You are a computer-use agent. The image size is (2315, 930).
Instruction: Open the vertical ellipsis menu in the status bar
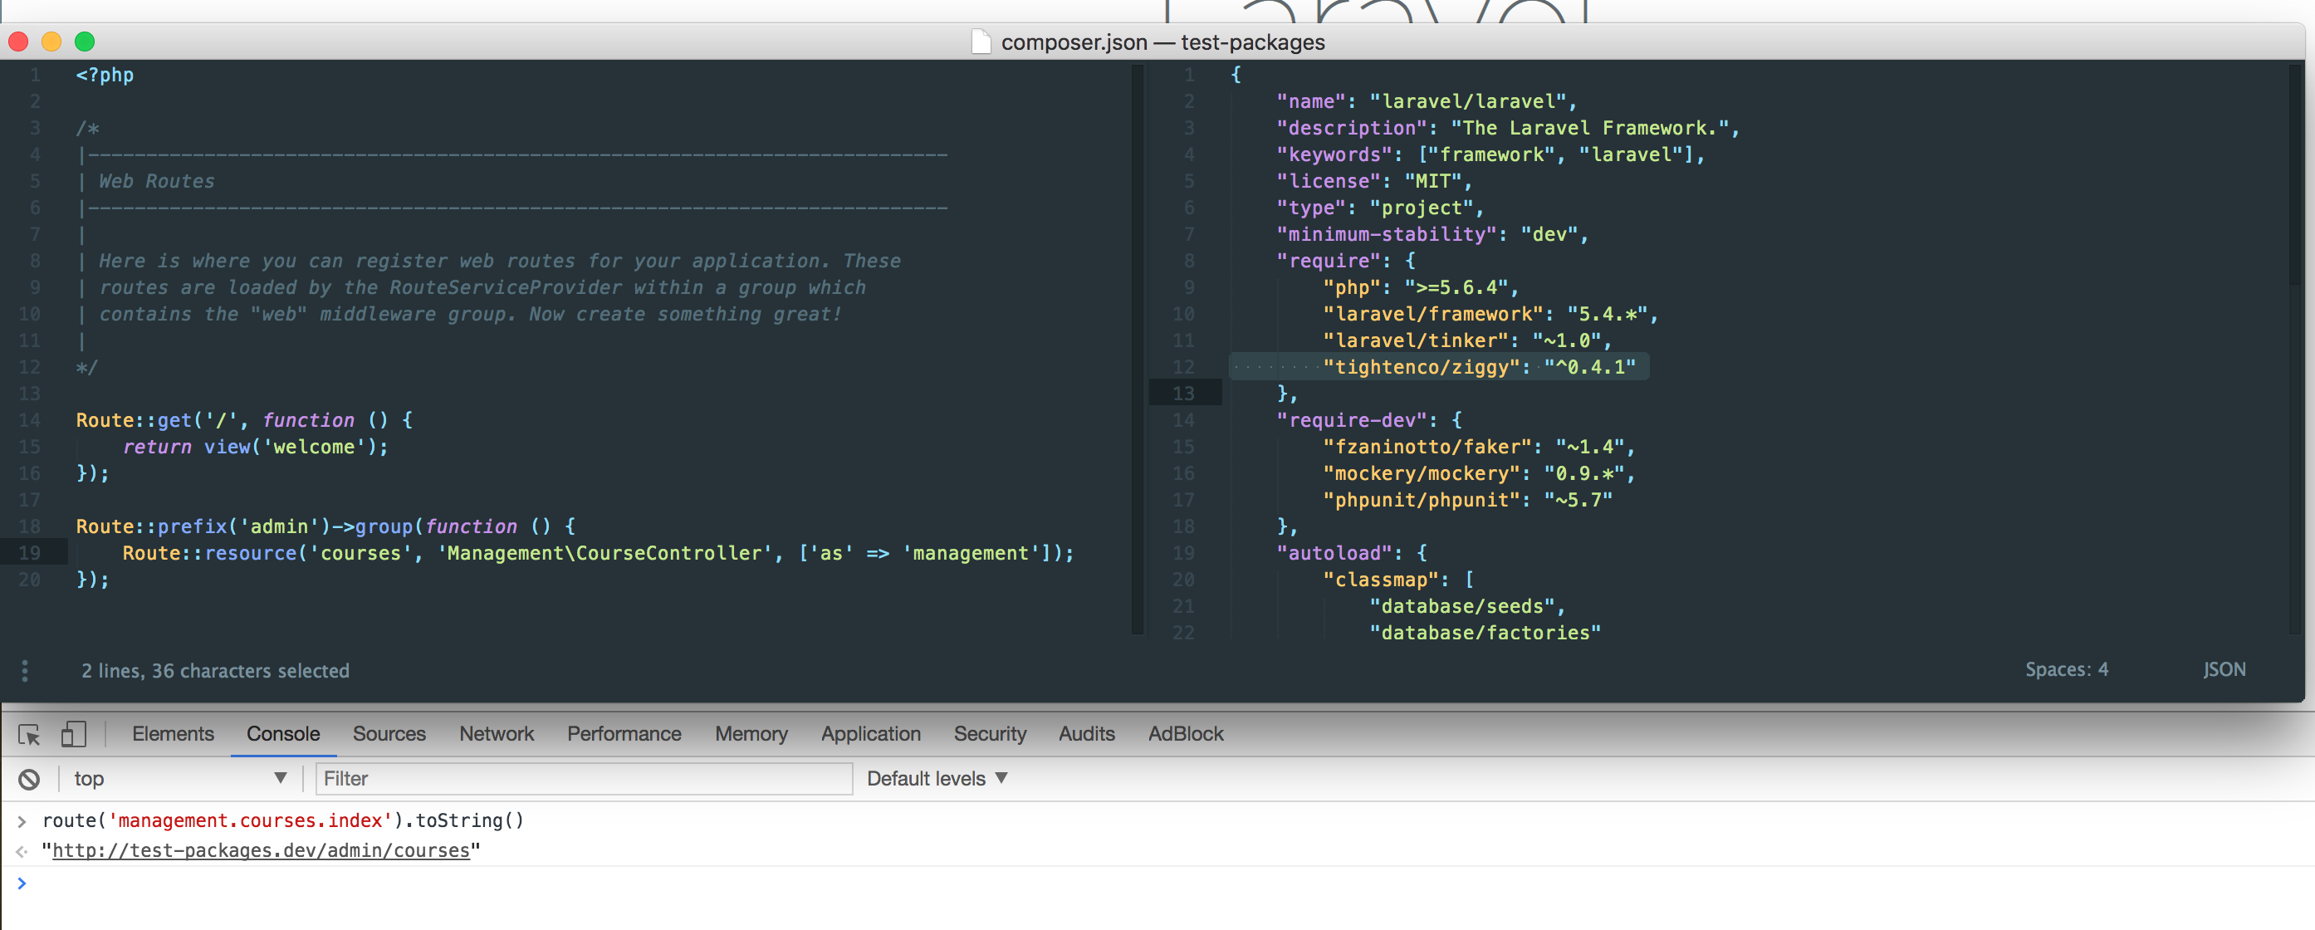(x=24, y=670)
